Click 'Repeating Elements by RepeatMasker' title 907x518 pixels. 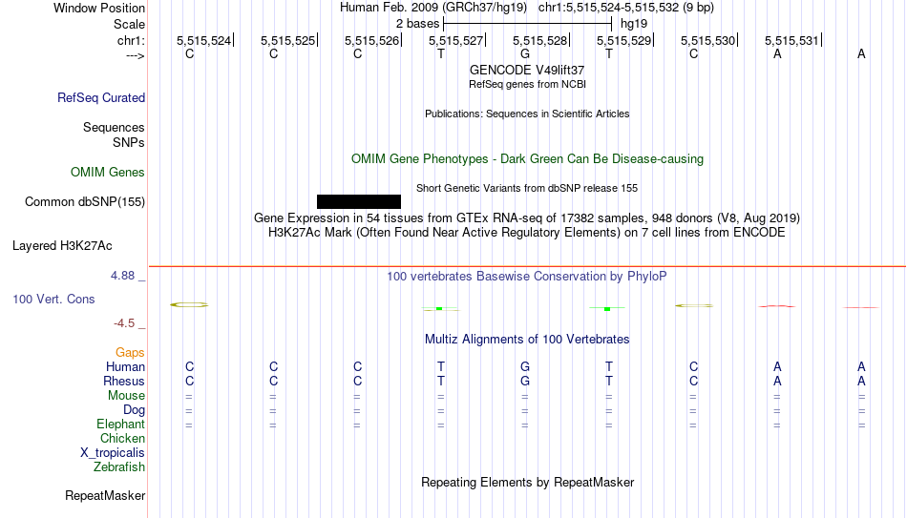[528, 482]
